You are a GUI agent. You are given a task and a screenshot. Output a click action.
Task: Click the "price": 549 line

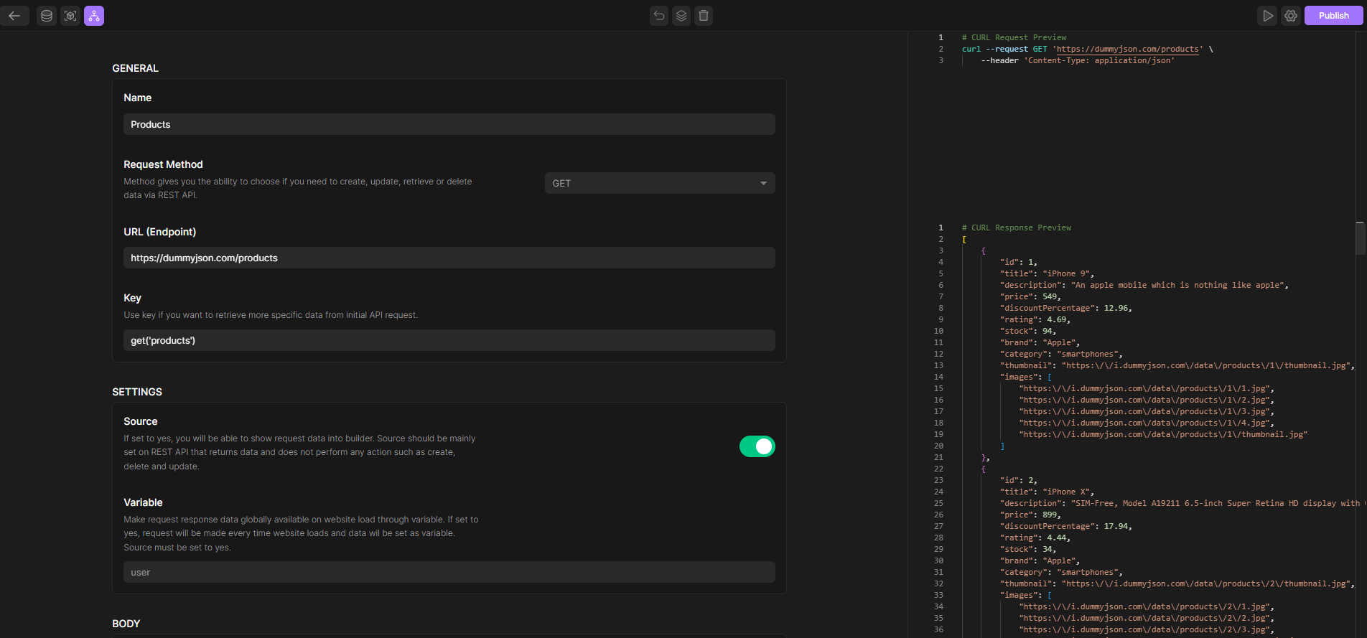[1030, 296]
